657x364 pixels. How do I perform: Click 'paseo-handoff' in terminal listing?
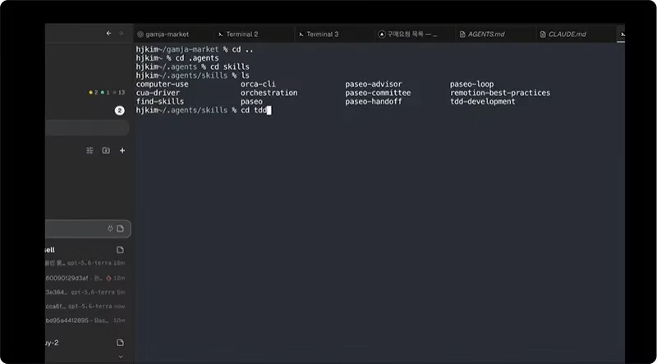(x=374, y=102)
